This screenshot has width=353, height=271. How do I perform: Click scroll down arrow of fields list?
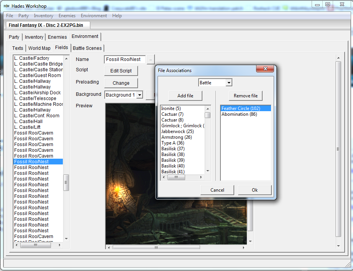66,238
